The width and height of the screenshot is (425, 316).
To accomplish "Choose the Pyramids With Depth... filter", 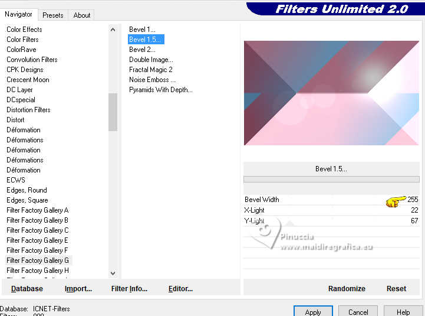I will click(x=161, y=90).
